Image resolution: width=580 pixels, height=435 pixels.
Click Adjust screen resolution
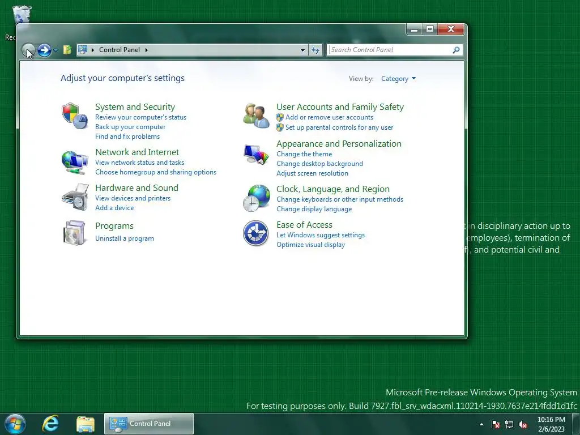[312, 173]
